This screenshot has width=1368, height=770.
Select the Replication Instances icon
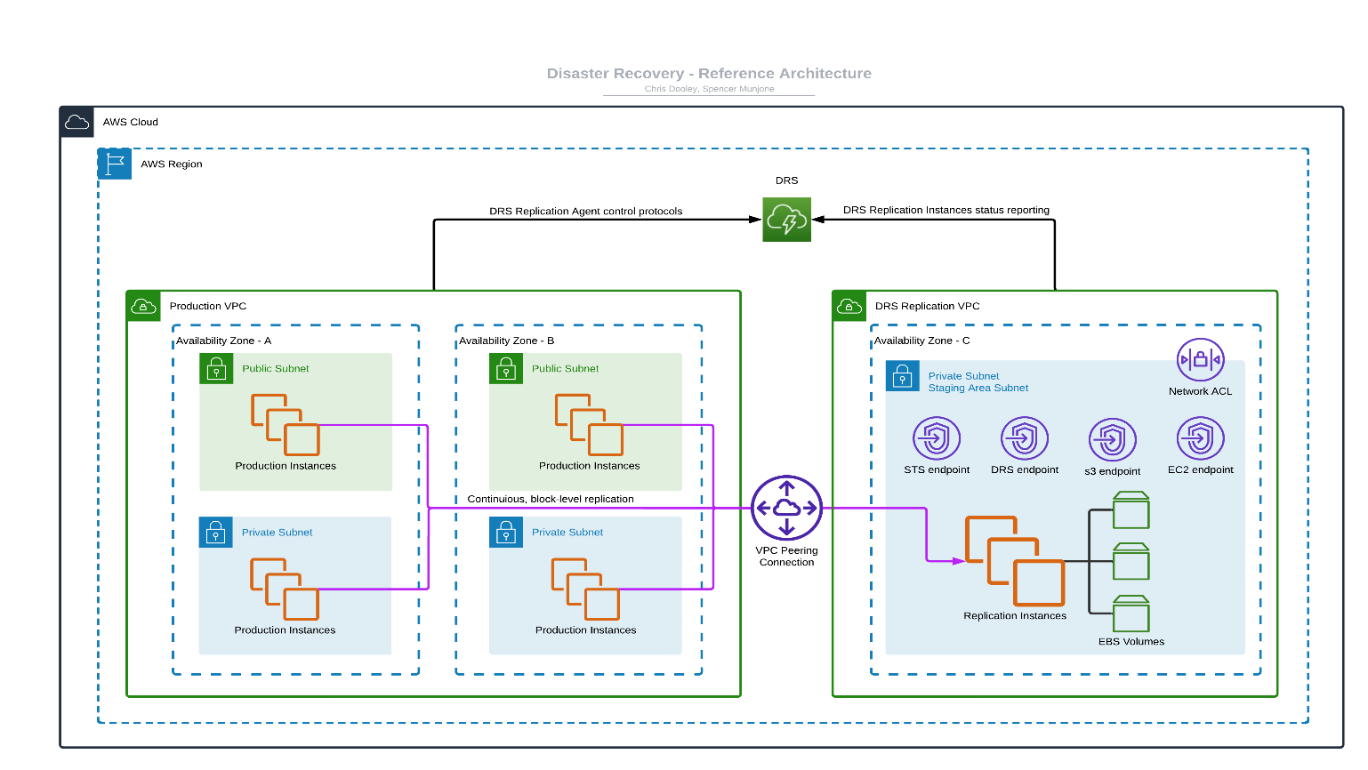(1015, 561)
